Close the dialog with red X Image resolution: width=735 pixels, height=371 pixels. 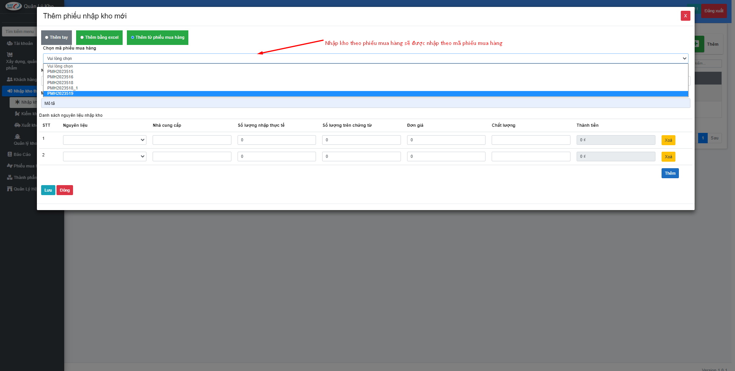click(x=685, y=16)
